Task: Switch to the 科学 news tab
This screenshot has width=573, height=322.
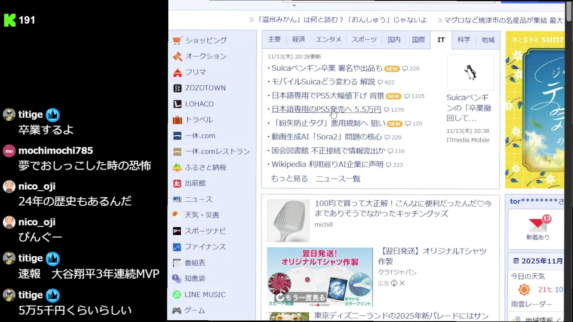Action: click(464, 39)
